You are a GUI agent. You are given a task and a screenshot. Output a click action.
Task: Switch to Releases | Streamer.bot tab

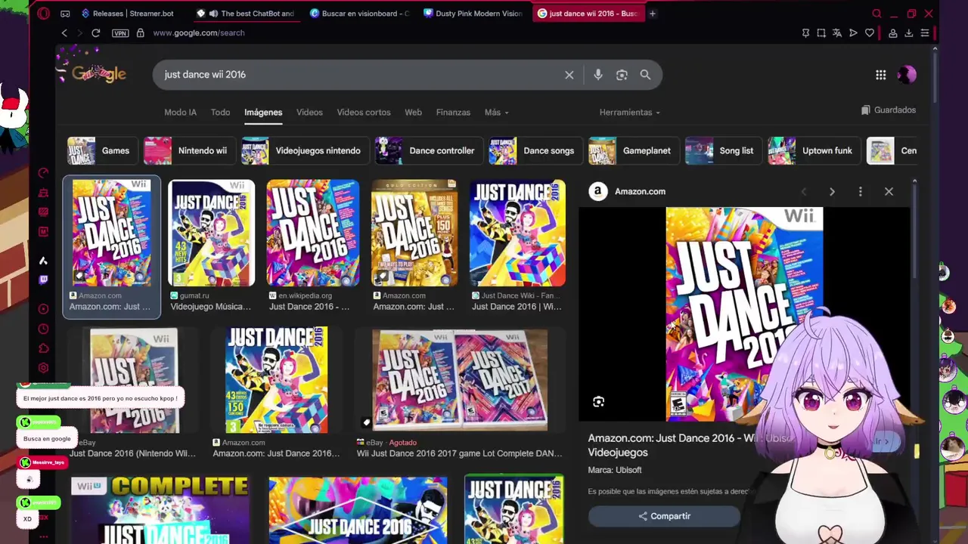coord(129,14)
